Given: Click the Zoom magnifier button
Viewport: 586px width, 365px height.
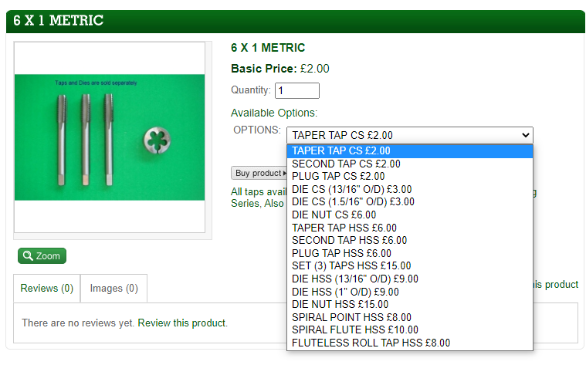Looking at the screenshot, I should tap(42, 255).
